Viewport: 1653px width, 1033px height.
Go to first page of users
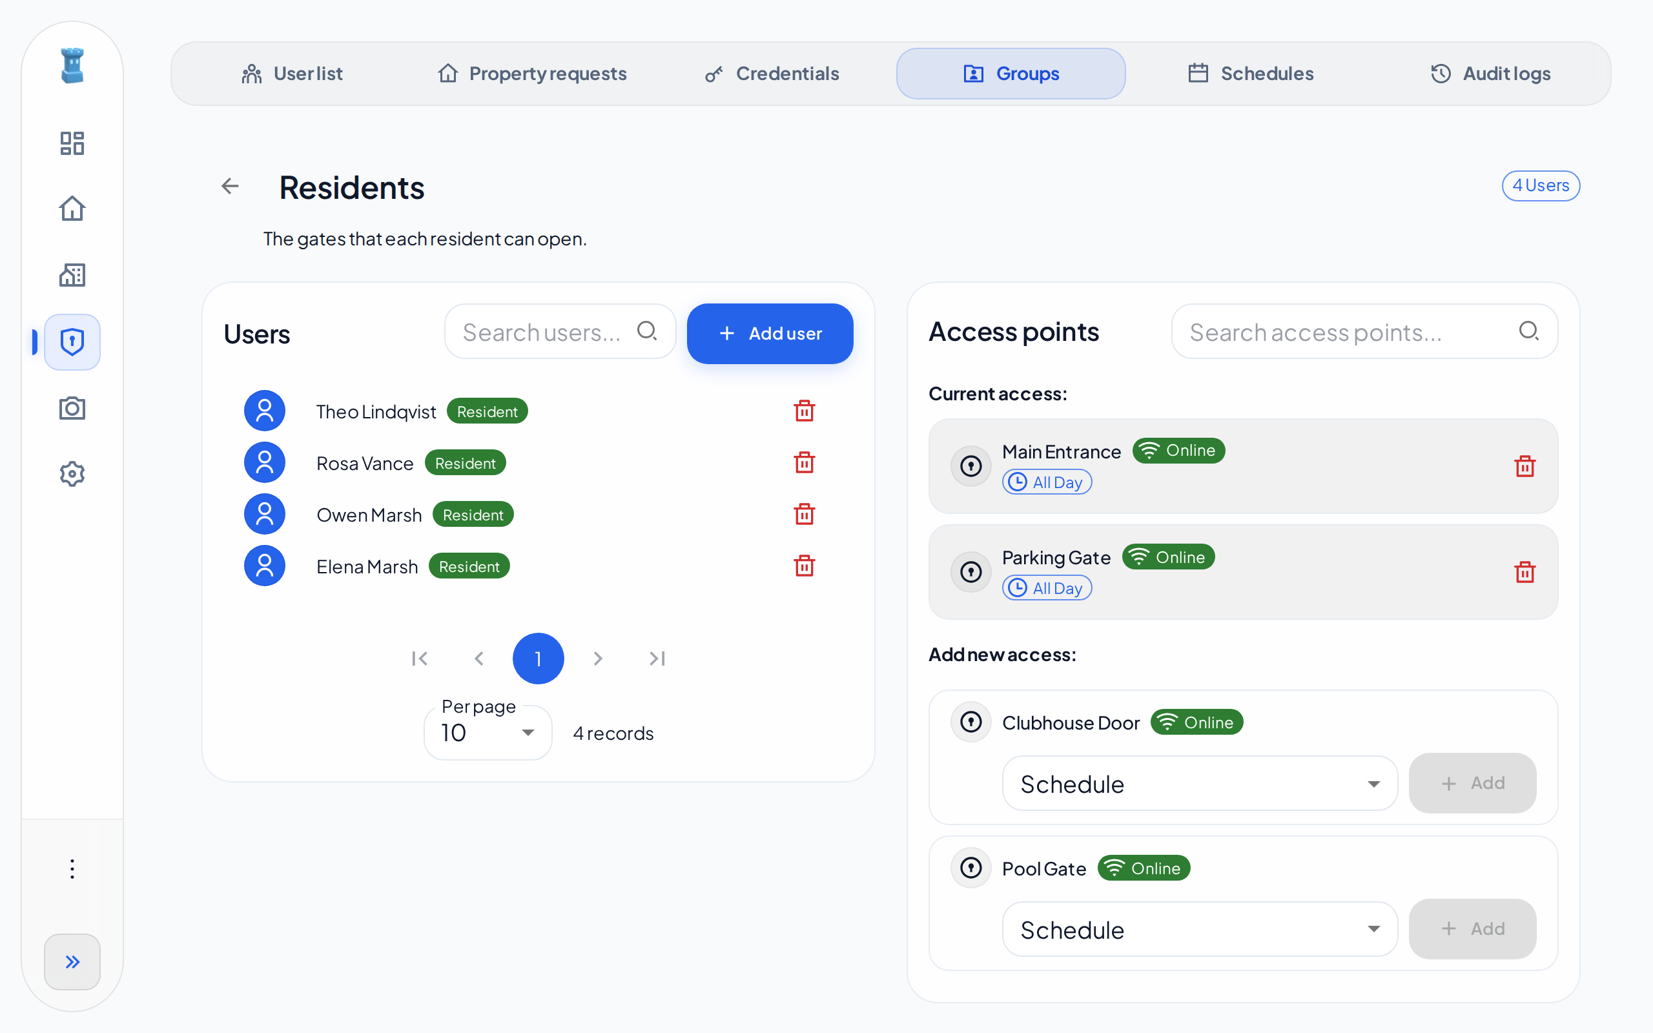coord(420,659)
